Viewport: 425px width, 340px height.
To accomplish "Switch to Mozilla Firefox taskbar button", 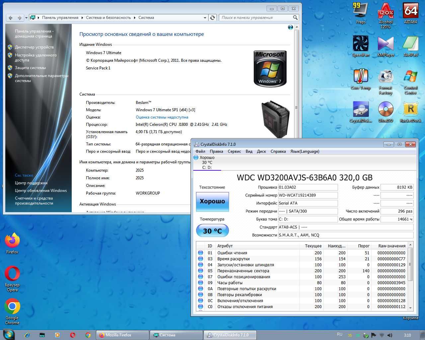I will click(x=123, y=335).
